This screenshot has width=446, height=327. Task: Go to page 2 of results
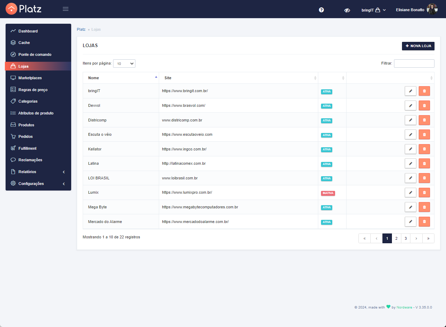[x=396, y=238]
